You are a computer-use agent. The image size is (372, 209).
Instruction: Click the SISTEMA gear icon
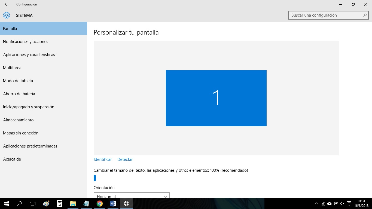click(7, 16)
